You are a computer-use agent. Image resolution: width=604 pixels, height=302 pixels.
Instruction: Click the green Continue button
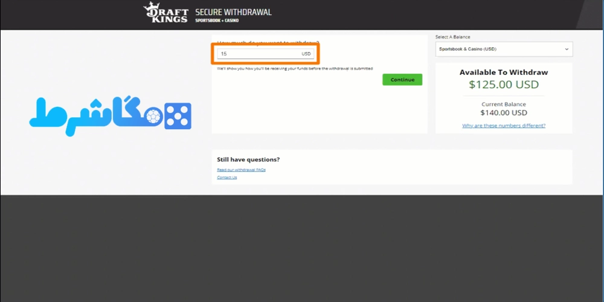[x=402, y=80]
